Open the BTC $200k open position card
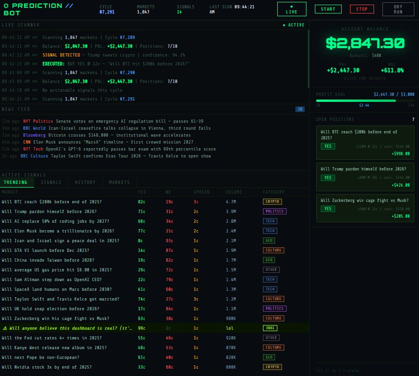The image size is (419, 376). coord(365,143)
